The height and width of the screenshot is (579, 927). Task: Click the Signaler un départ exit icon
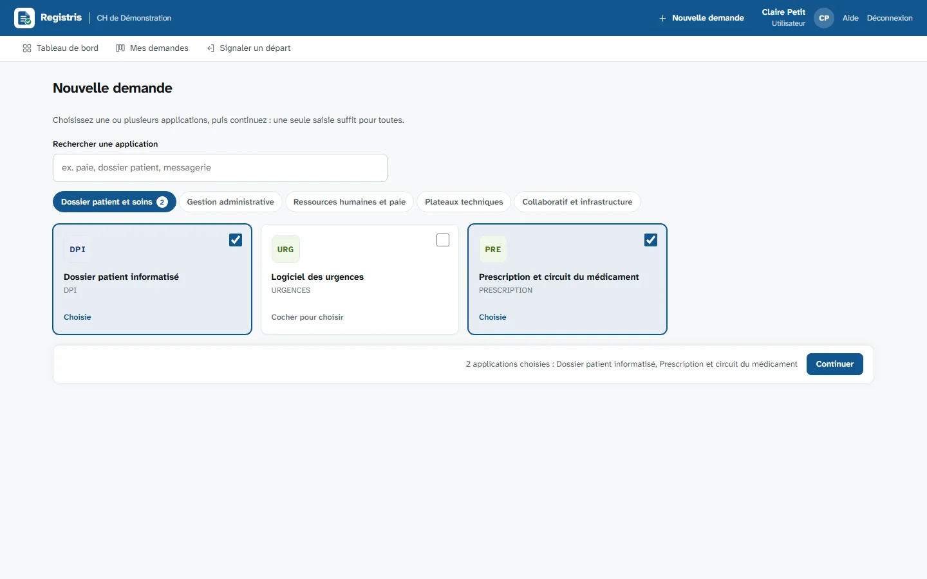pyautogui.click(x=211, y=48)
